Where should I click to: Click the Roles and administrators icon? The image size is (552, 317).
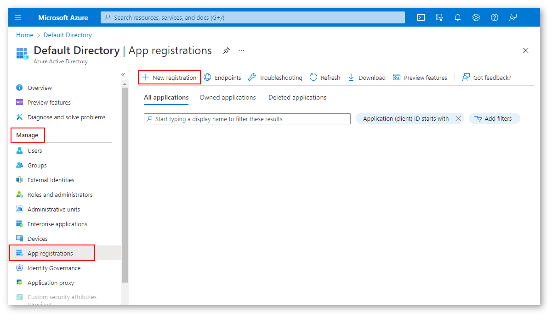[x=19, y=195]
